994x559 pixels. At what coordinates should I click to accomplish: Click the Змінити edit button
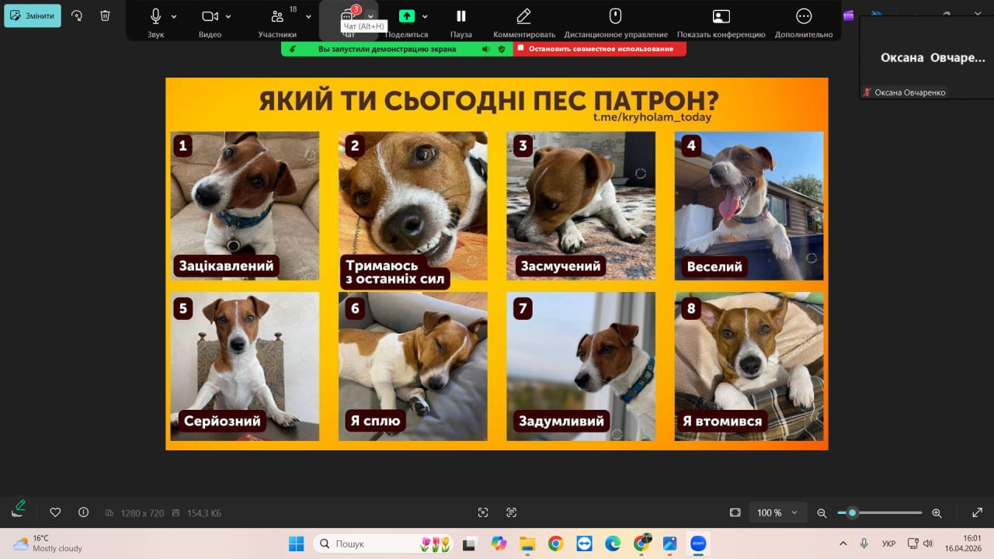(33, 16)
